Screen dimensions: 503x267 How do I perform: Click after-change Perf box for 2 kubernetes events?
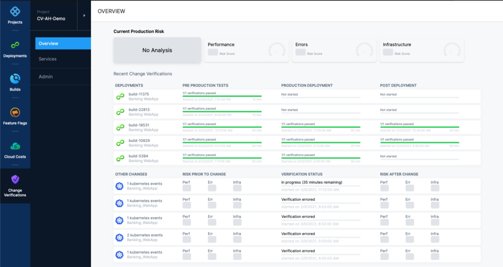pyautogui.click(x=384, y=240)
